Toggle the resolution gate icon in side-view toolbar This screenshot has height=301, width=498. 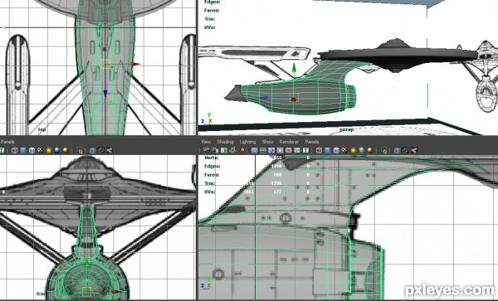[x=271, y=150]
